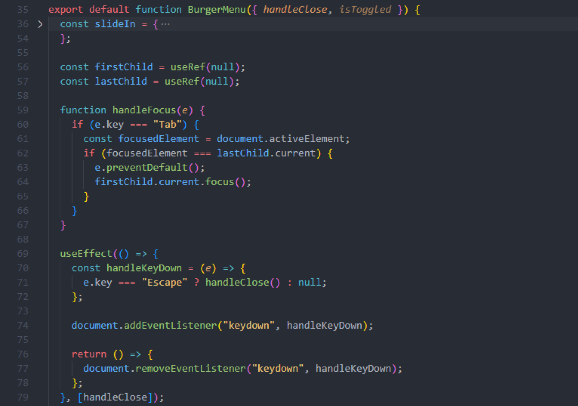Click handleKeyDown argument in addEventListener

[x=324, y=326]
